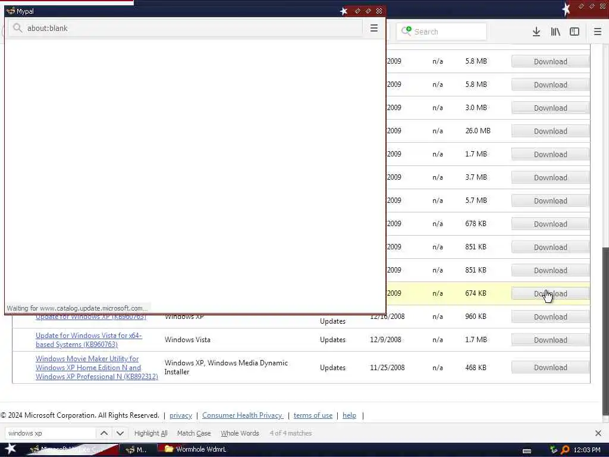The image size is (609, 457).
Task: Open Update for Windows Vista x64 KB960763 link
Action: 89,340
